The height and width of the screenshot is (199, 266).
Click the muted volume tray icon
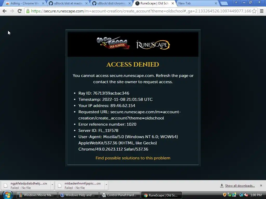[246, 195]
